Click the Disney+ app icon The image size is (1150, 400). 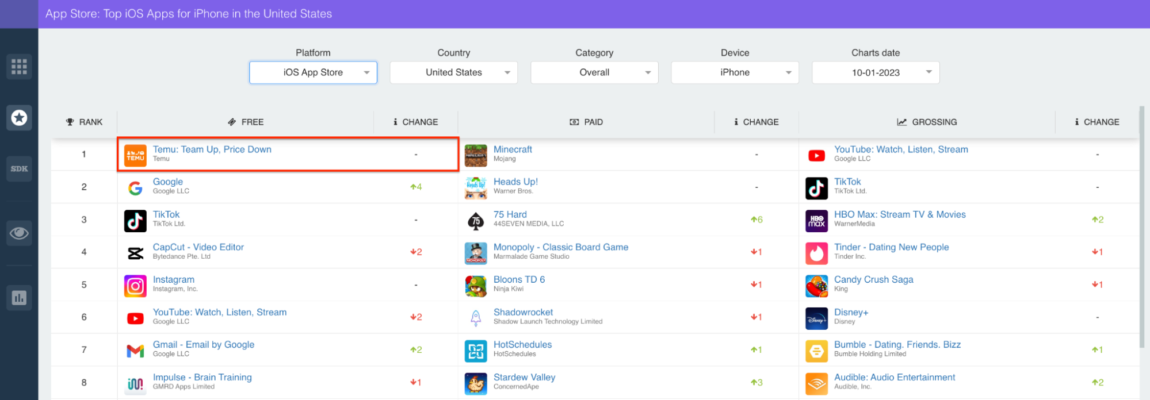pyautogui.click(x=816, y=318)
